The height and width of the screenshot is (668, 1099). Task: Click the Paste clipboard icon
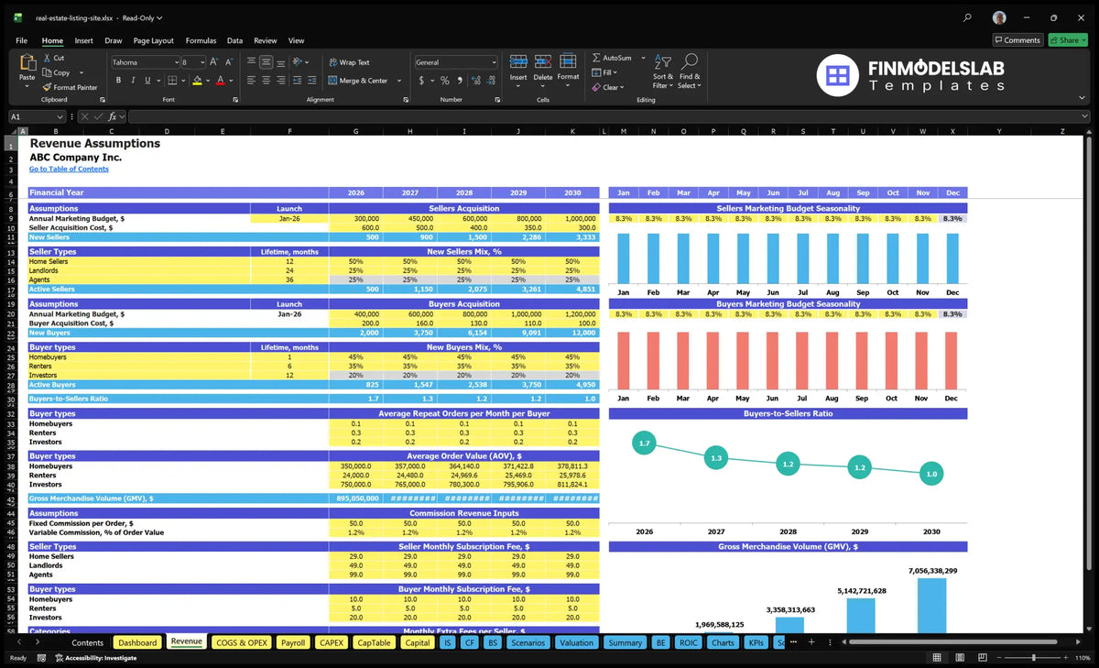tap(27, 64)
